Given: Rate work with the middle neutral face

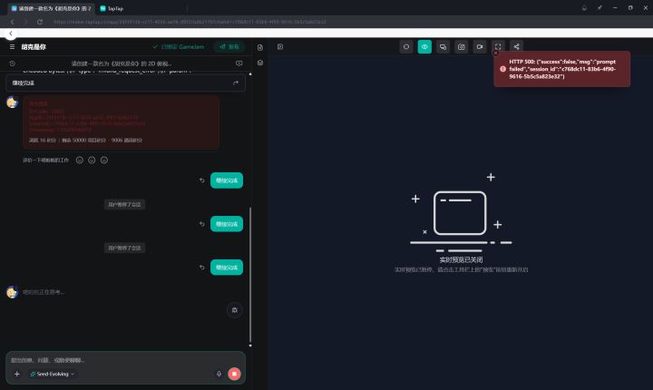Looking at the screenshot, I should click(92, 160).
